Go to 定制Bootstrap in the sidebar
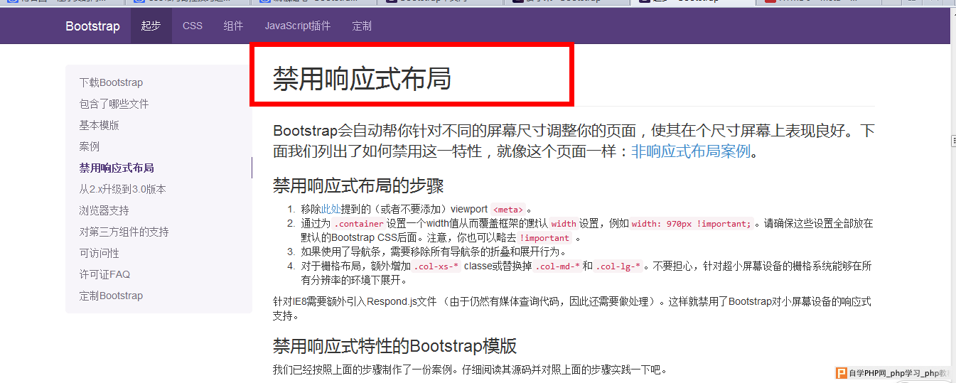Image resolution: width=956 pixels, height=383 pixels. tap(111, 296)
